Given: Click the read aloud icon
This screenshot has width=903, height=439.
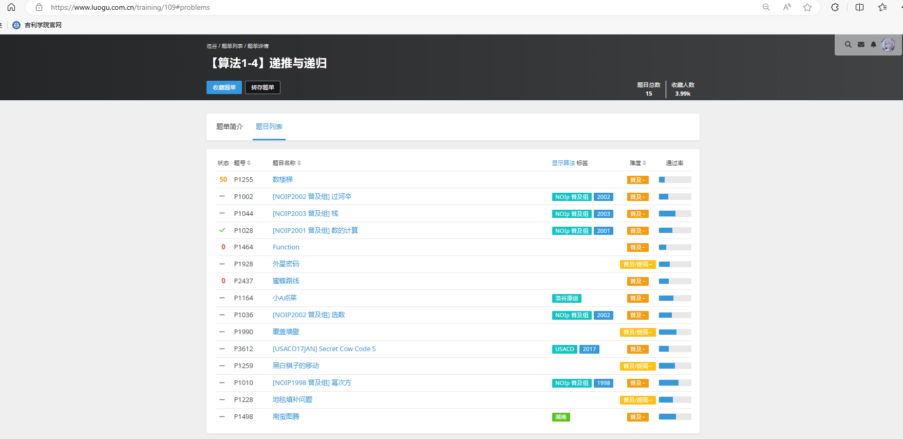Looking at the screenshot, I should point(787,7).
